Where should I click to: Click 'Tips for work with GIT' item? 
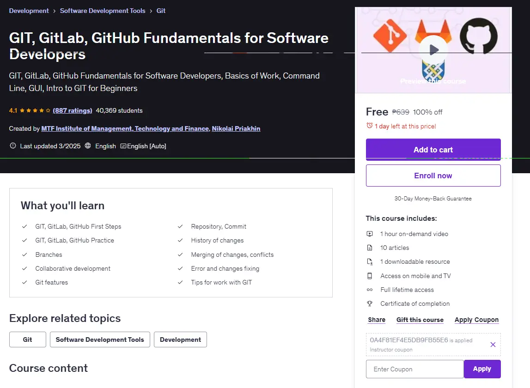(x=221, y=282)
